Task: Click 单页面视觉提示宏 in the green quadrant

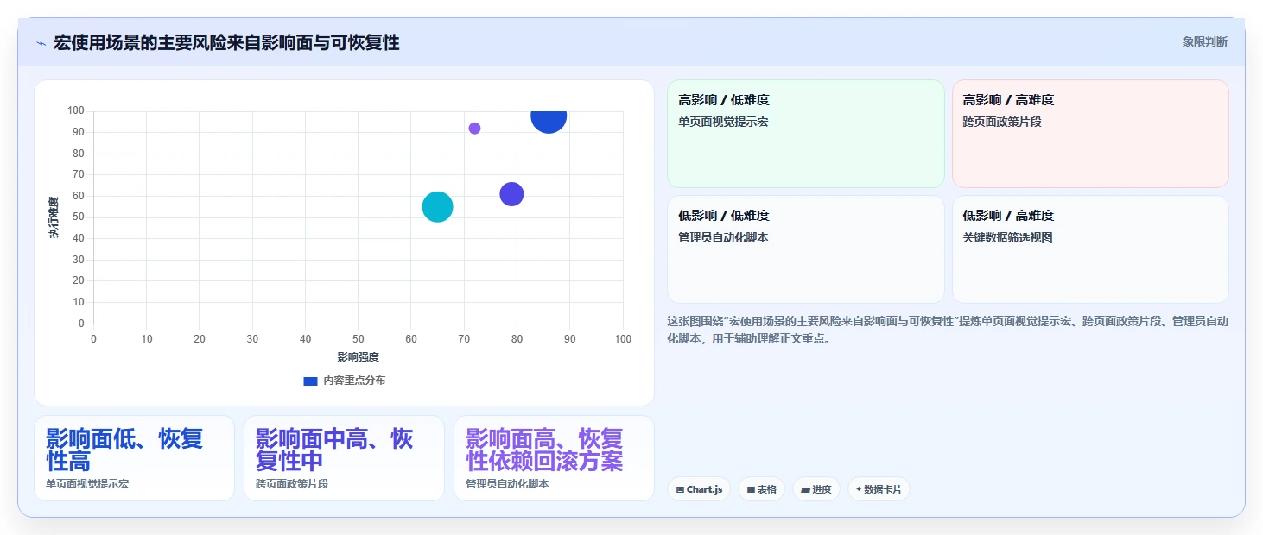Action: [x=723, y=122]
